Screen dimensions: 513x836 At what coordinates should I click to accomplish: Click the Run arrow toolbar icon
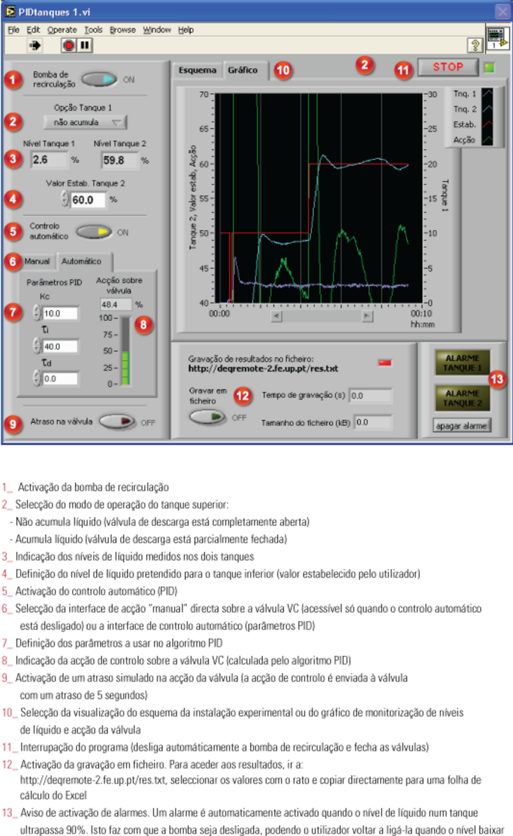click(35, 45)
